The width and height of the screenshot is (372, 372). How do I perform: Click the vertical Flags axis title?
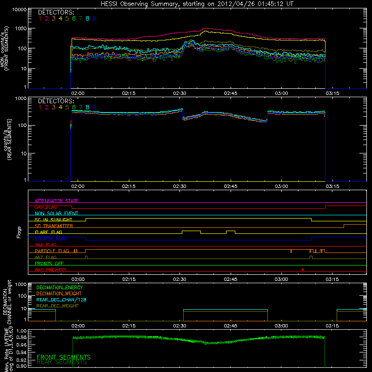coord(19,232)
